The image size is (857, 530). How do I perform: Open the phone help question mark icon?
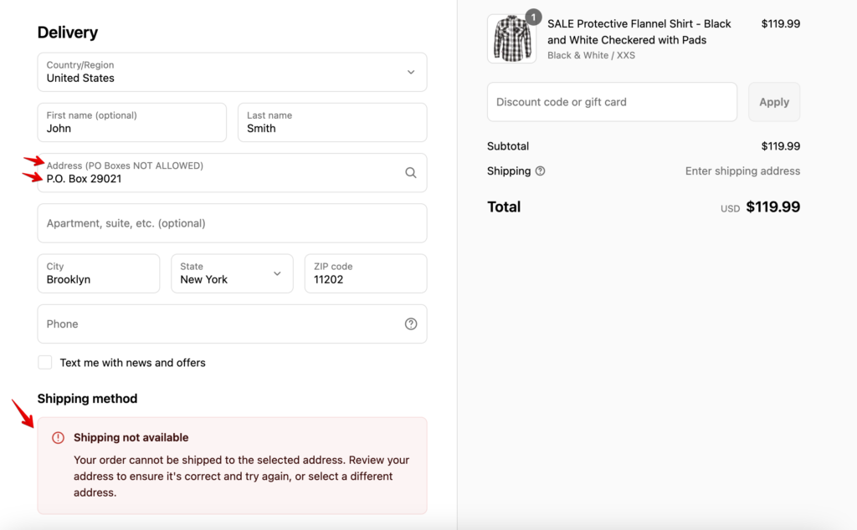click(x=410, y=324)
